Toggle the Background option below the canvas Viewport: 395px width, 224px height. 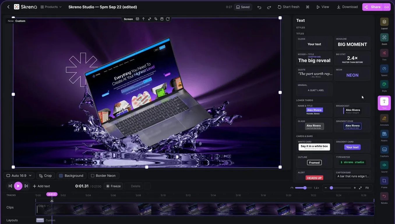coord(71,176)
